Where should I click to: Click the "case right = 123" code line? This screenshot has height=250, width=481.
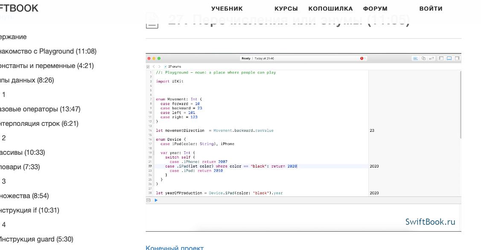[179, 117]
